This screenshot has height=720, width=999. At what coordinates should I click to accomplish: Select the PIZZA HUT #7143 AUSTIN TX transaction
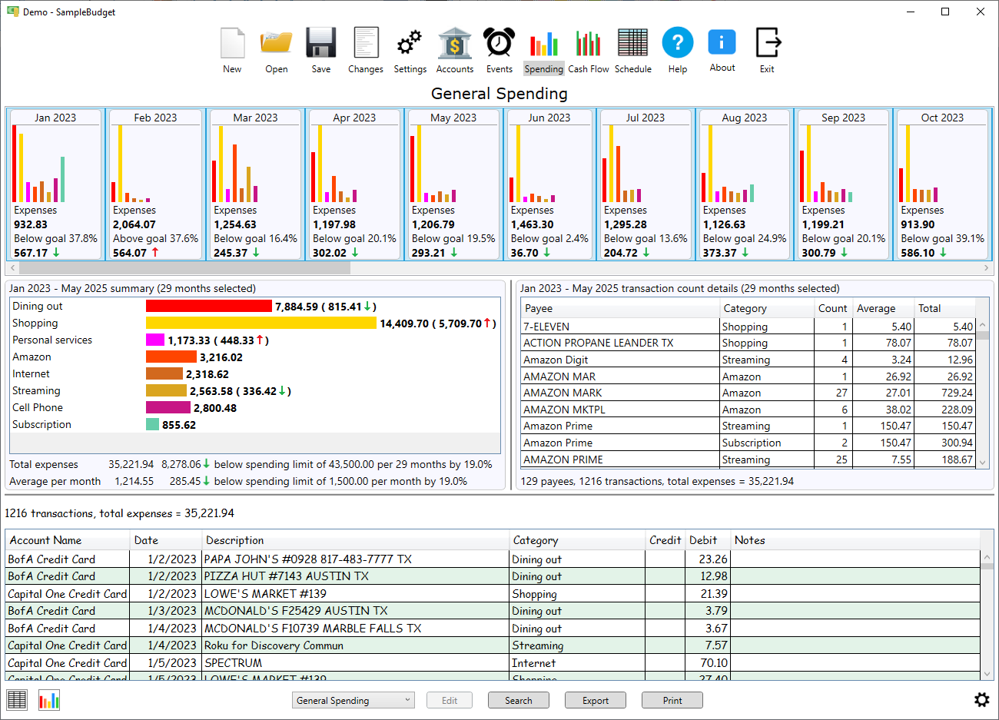[x=493, y=576]
